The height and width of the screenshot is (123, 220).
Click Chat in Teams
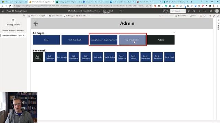(x=55, y=16)
